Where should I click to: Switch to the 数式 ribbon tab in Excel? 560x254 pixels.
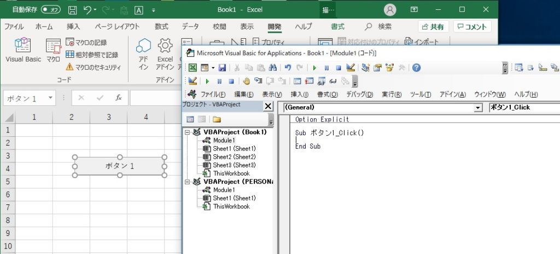click(x=161, y=27)
